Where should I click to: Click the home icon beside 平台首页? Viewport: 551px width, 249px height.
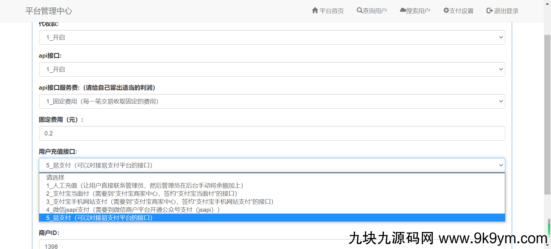(315, 11)
